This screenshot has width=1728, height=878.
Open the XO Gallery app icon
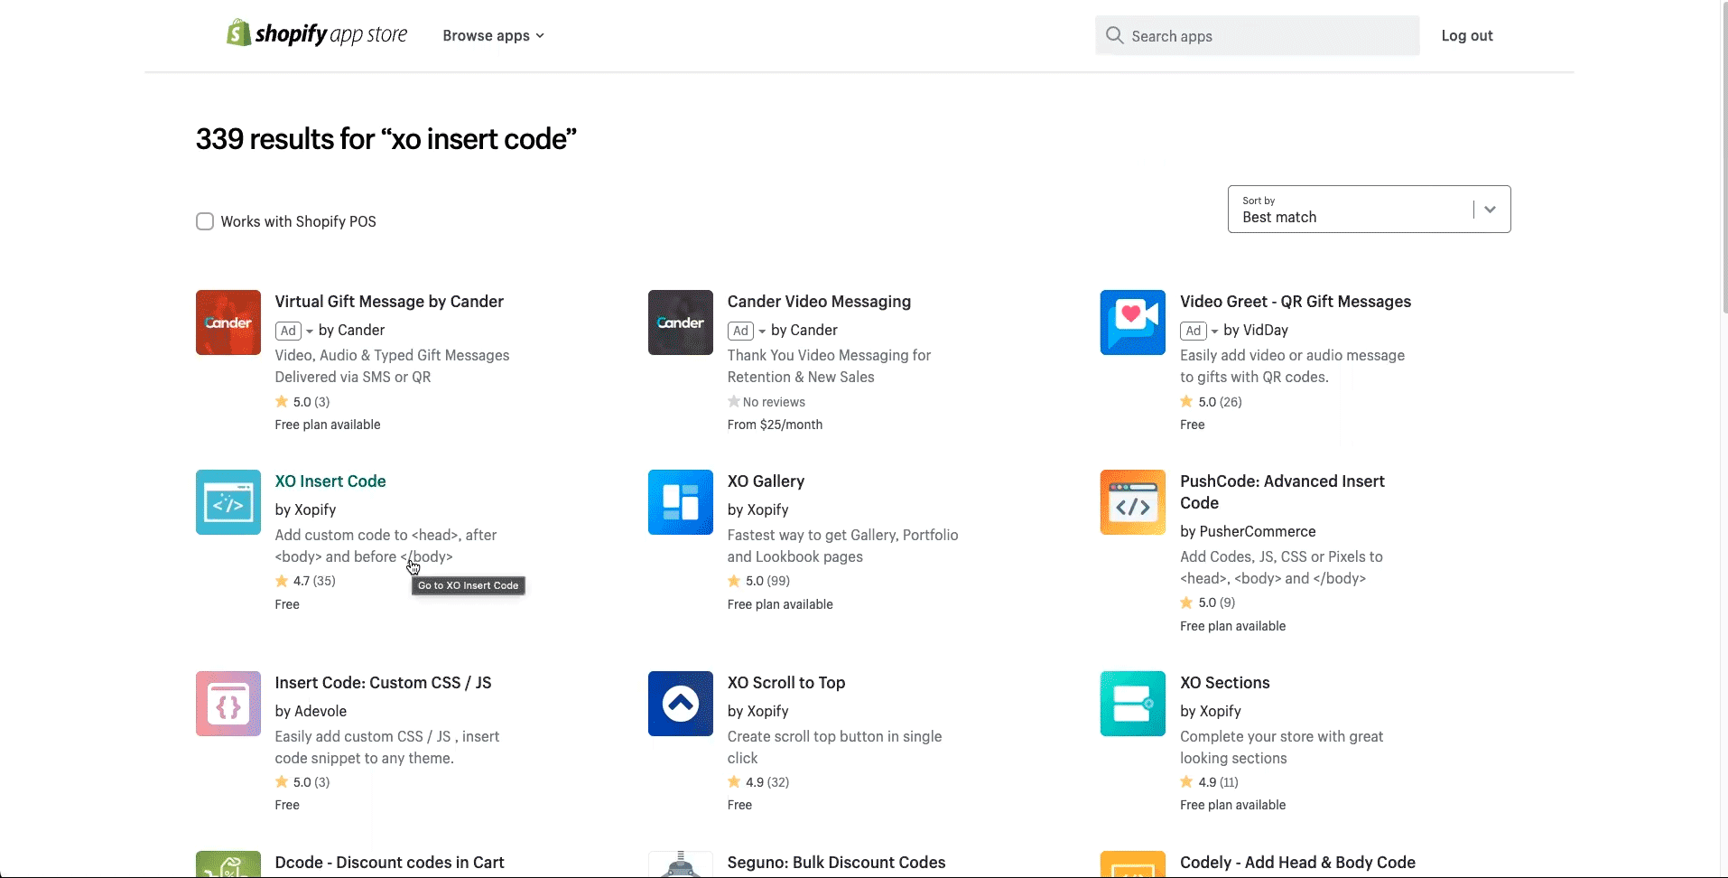click(x=681, y=502)
